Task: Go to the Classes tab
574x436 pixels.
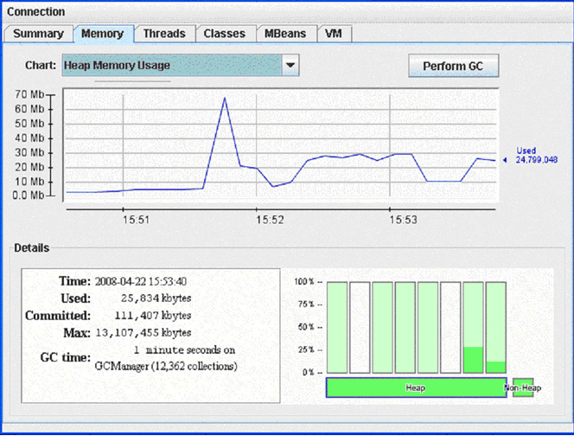Action: 225,34
